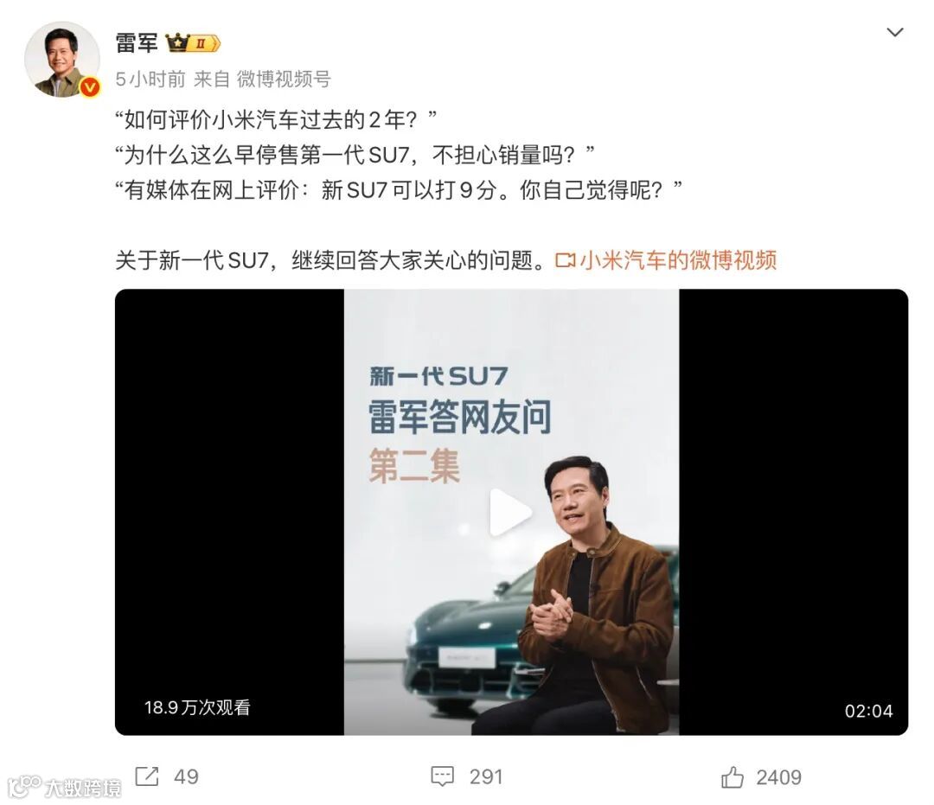Click the 大数跨境 watermark logo

[x=65, y=787]
